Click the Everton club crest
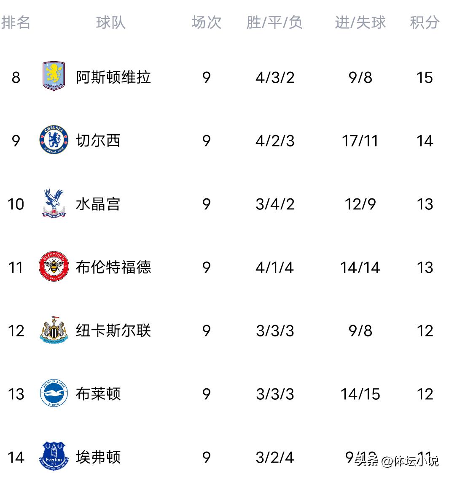Viewport: 449px width, 477px height. 54,456
